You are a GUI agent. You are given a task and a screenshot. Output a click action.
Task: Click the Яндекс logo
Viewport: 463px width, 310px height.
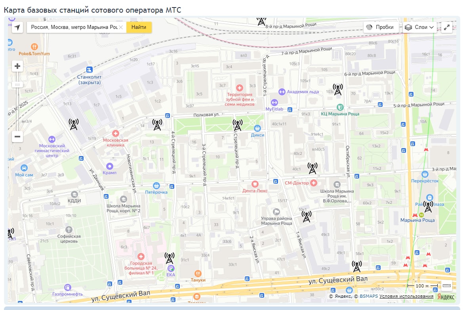[446, 297]
